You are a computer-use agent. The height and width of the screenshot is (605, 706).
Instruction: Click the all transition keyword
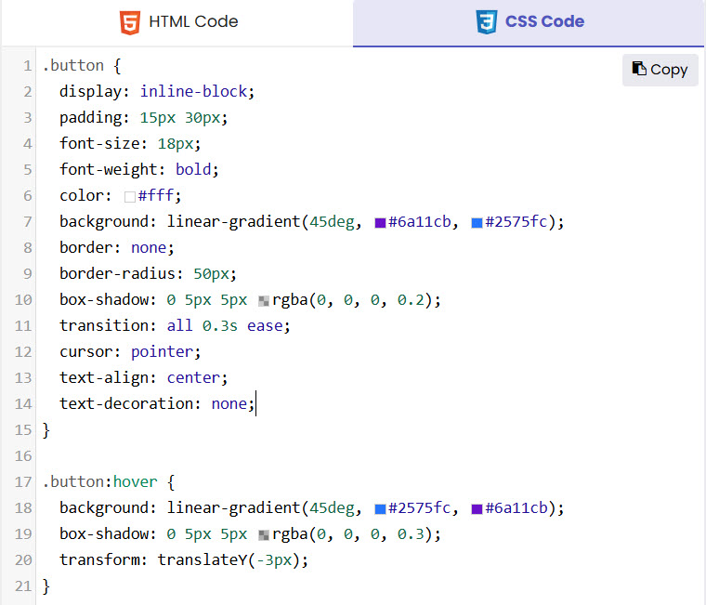click(179, 325)
